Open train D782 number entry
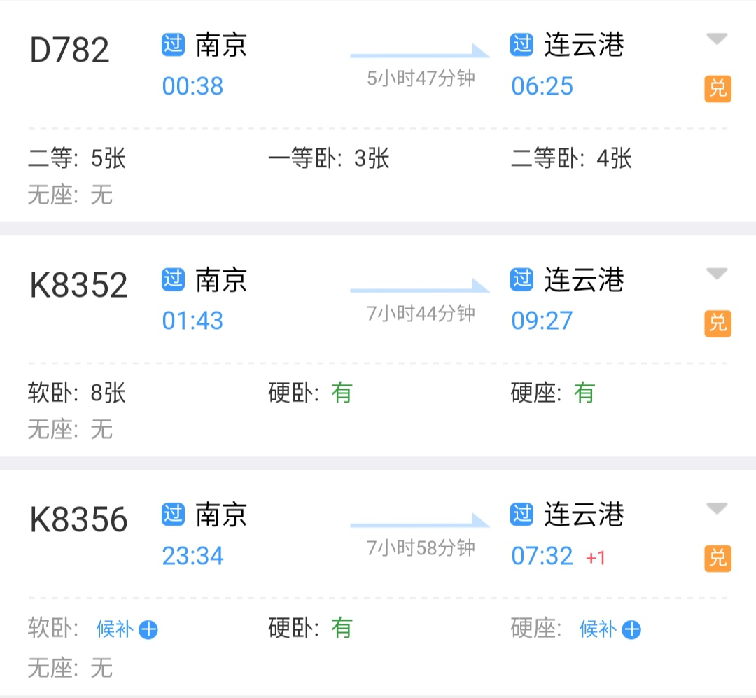756x698 pixels. (x=70, y=50)
